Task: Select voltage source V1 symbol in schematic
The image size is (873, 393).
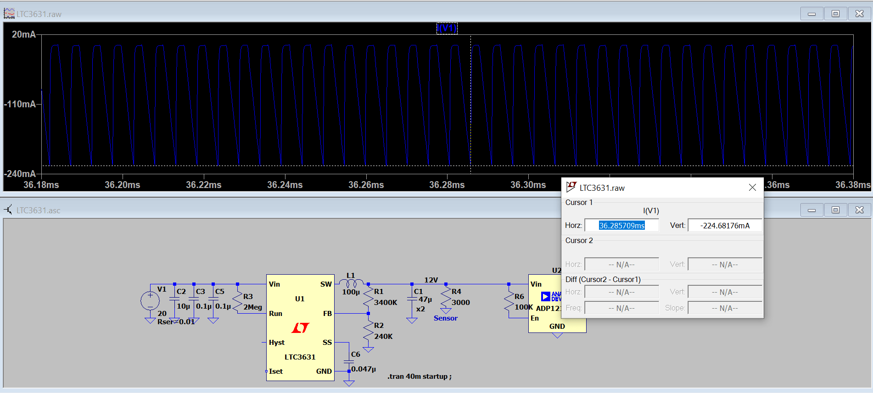Action: (x=150, y=301)
